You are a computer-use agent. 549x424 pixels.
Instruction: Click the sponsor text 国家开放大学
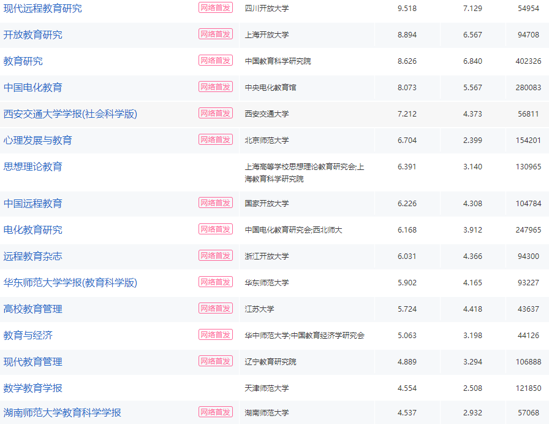coord(267,203)
